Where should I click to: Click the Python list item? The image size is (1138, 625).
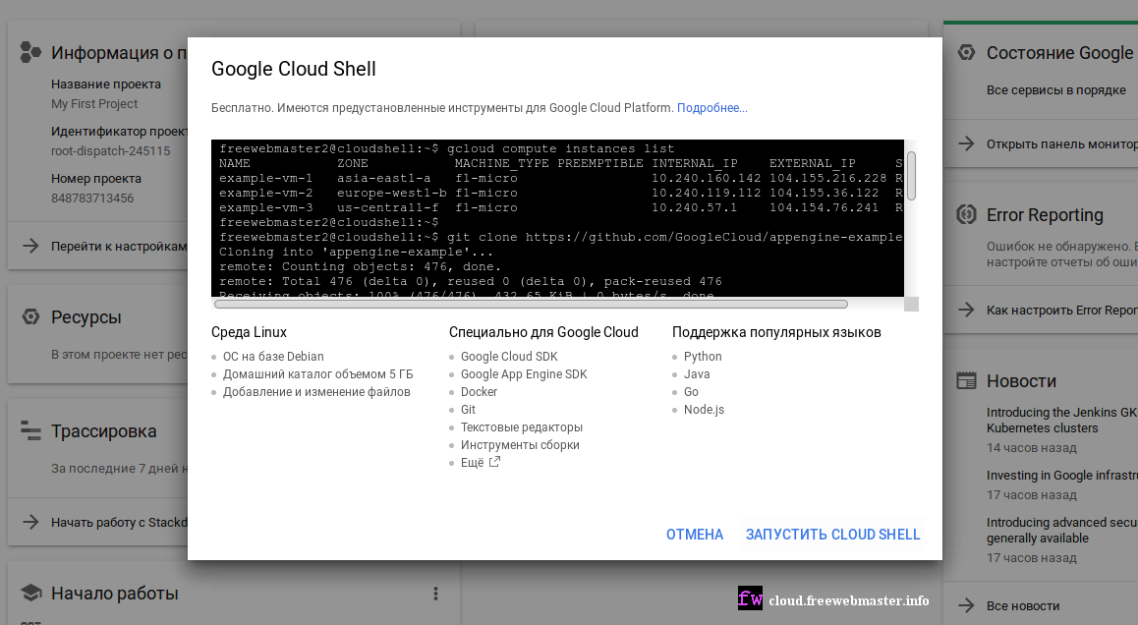(x=703, y=357)
